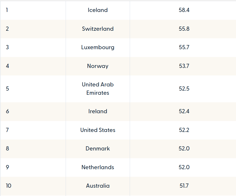Click the 52.5 value cell

tap(184, 88)
